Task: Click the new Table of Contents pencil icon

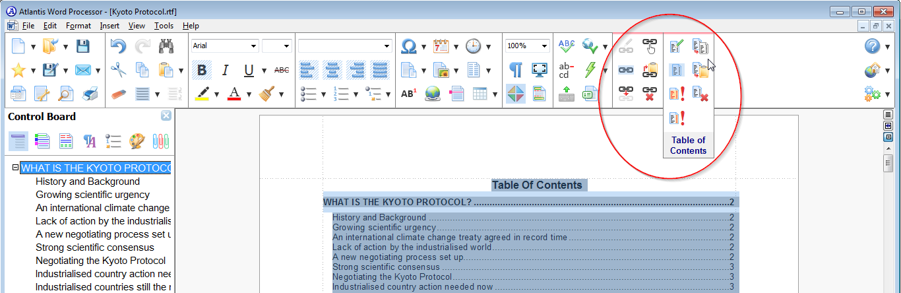Action: [x=677, y=46]
